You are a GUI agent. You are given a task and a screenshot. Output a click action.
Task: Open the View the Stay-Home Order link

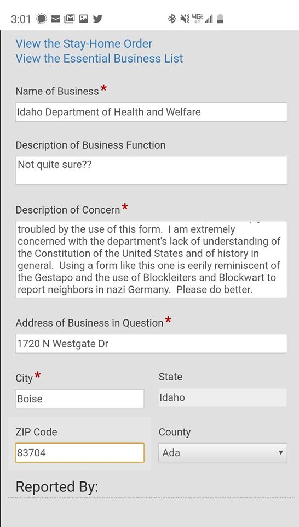84,44
